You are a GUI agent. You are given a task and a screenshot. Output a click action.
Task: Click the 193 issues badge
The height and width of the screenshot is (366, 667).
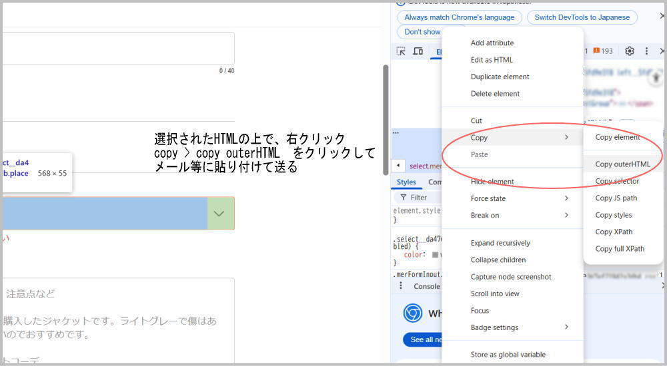coord(603,51)
